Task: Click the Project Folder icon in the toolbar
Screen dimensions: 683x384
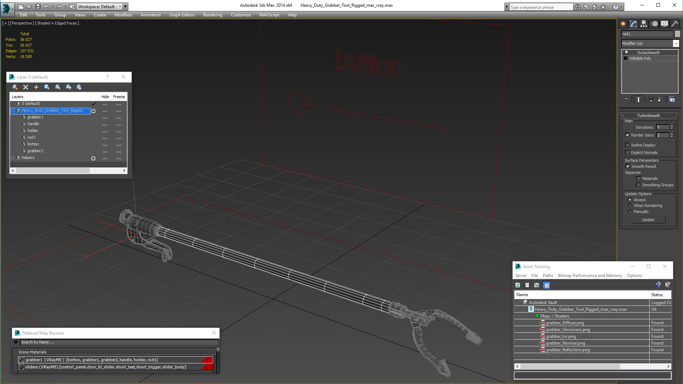Action: [72, 6]
